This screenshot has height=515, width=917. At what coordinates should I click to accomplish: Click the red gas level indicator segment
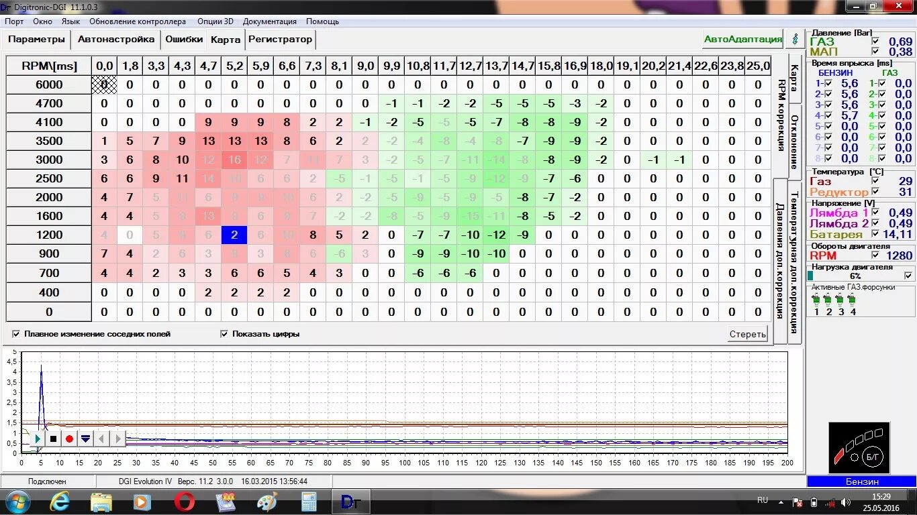click(839, 456)
